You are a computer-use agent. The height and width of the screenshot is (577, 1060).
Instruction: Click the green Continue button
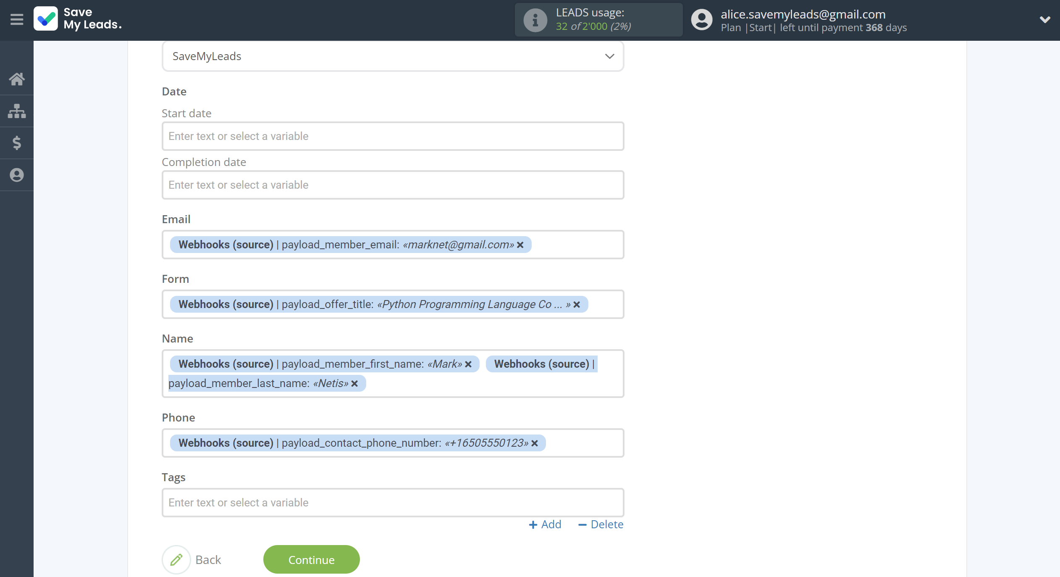[x=312, y=559]
